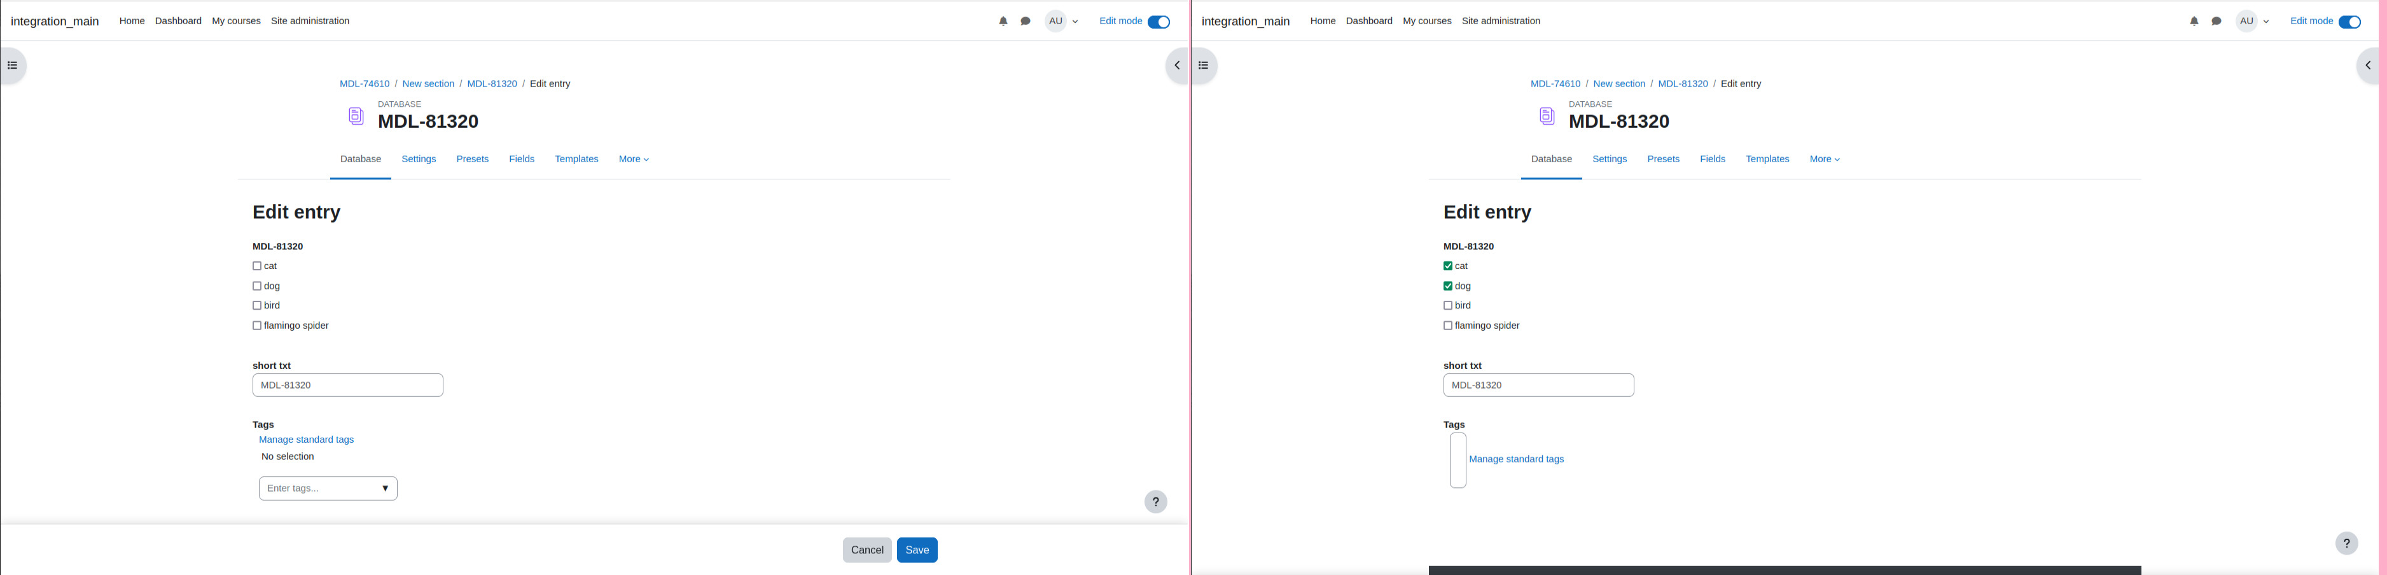Toggle Edit mode switch in left window

pos(1159,22)
